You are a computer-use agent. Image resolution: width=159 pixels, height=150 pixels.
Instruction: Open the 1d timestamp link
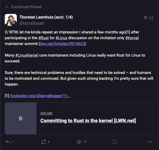[x=151, y=18]
